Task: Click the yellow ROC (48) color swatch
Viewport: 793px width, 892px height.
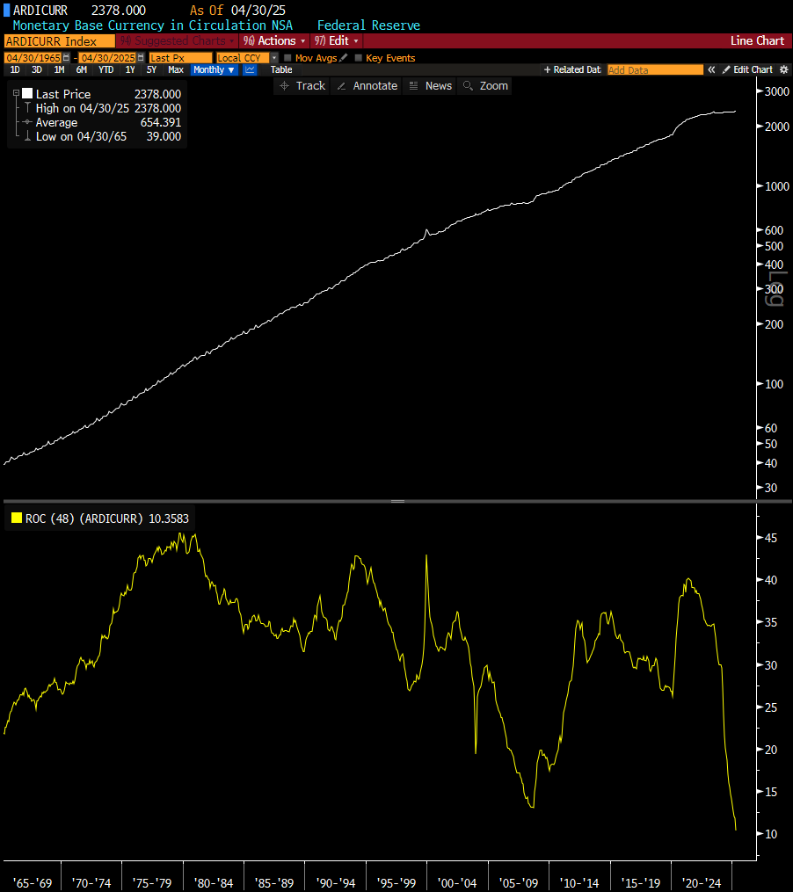Action: click(x=17, y=518)
